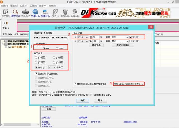Open the Search Partitions (搜索分区) tool

(16, 13)
